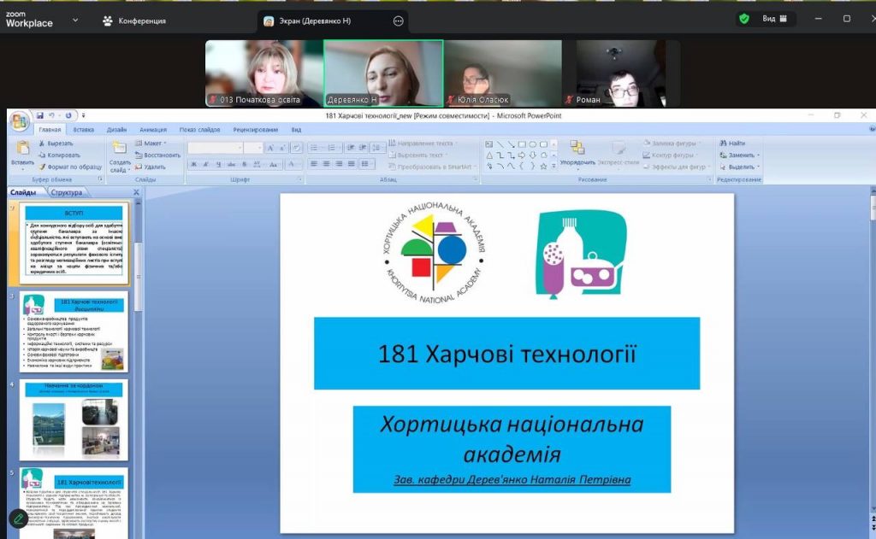
Task: Click the Save icon in quick access toolbar
Action: [40, 115]
